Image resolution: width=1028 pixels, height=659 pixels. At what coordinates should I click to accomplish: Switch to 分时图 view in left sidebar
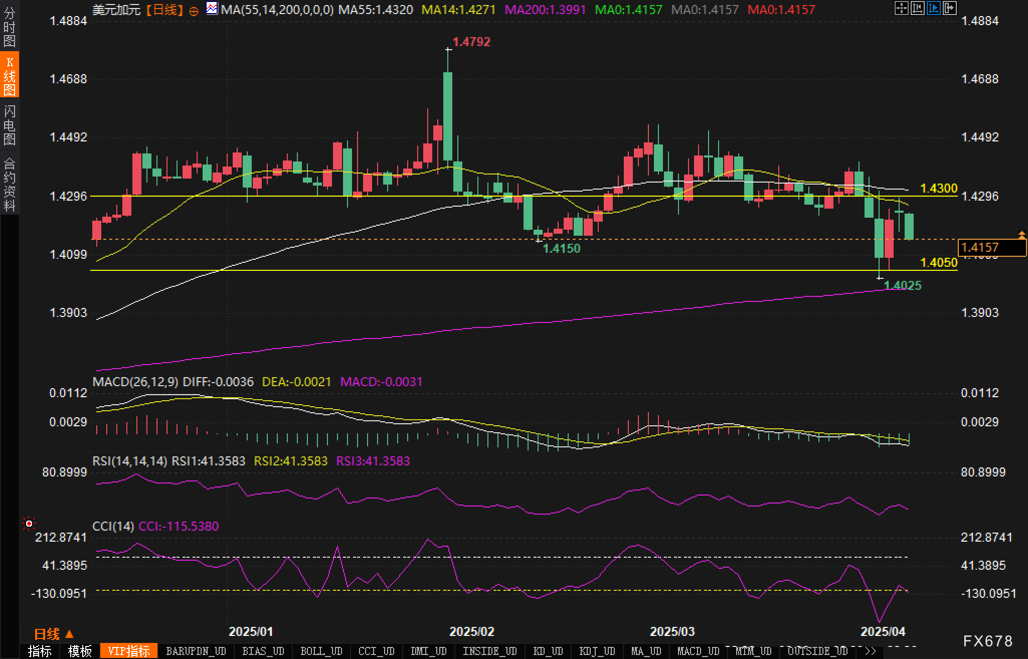pos(10,27)
